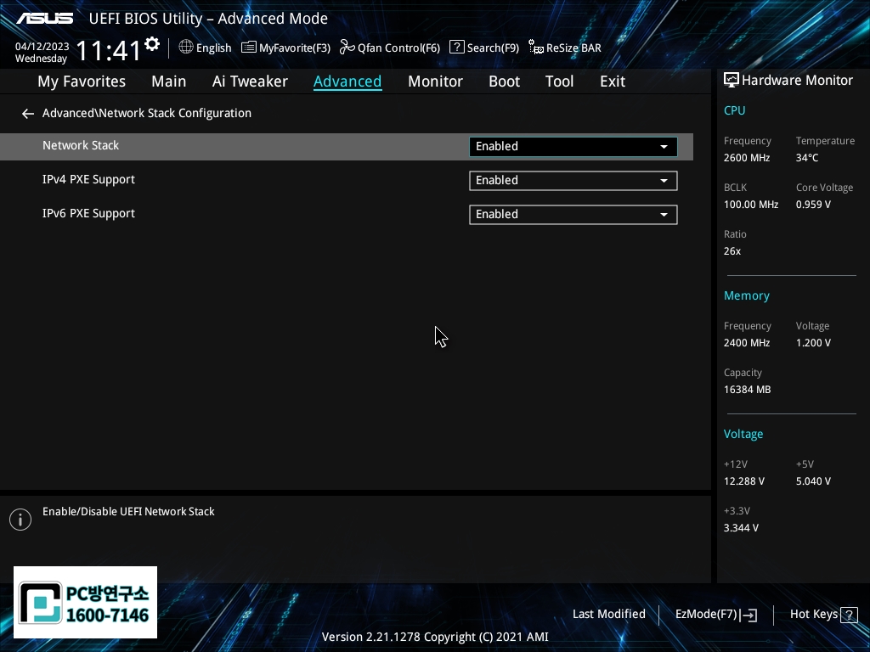Open Qfan Control fan icon

(x=347, y=48)
